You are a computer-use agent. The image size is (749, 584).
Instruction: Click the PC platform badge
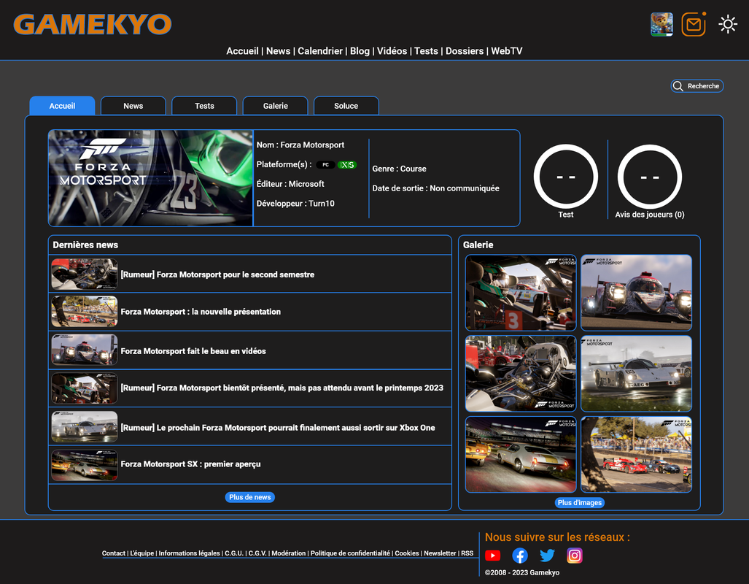tap(325, 164)
